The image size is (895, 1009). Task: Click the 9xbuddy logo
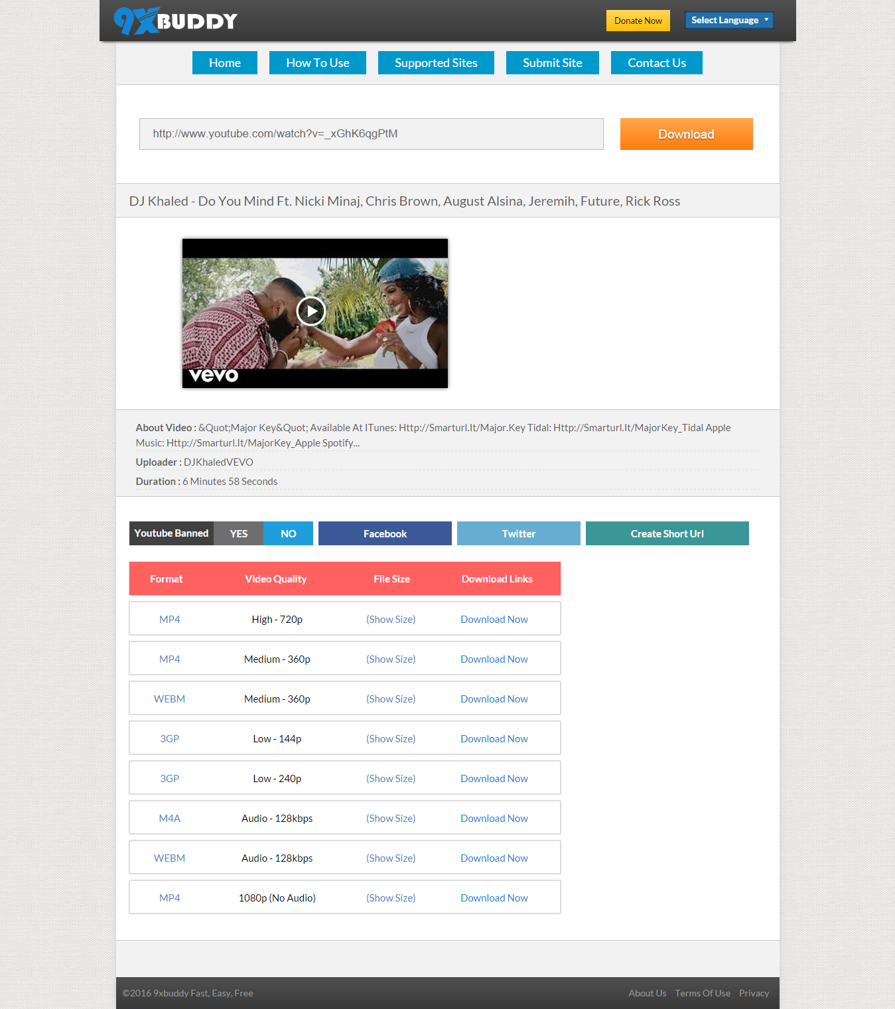click(x=175, y=21)
